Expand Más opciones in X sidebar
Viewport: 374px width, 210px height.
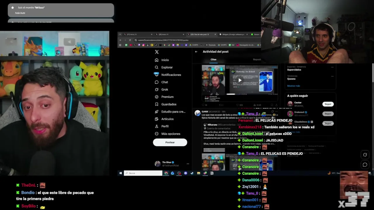(x=167, y=134)
